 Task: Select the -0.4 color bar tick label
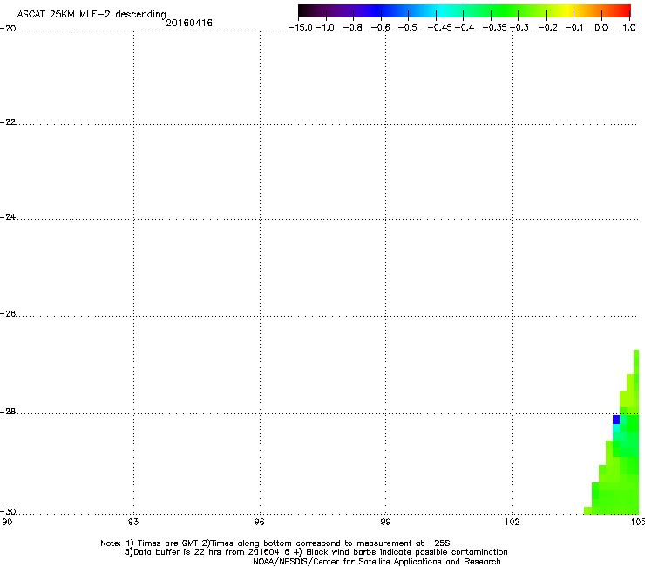pyautogui.click(x=465, y=28)
